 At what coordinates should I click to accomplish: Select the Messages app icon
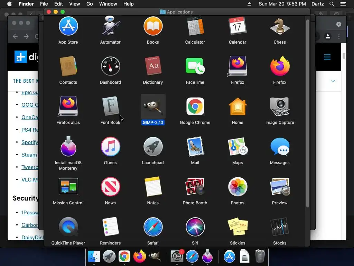tap(280, 147)
